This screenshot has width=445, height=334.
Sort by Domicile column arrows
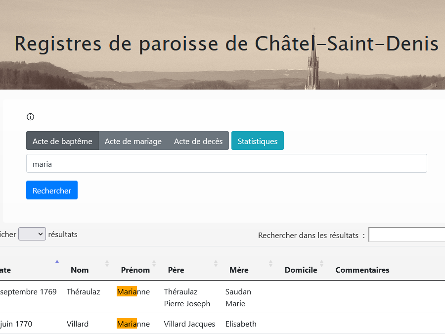(321, 264)
